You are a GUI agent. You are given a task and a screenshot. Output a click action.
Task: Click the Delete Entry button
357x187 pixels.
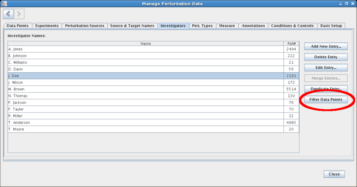click(325, 57)
